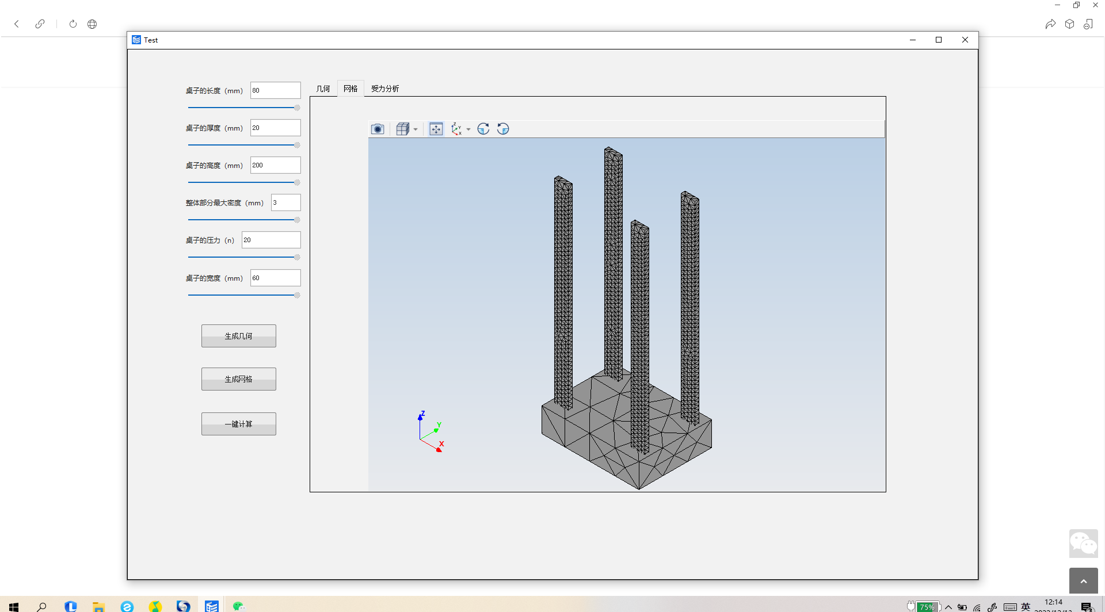Click the slider handle under 桌子的厚度
Image resolution: width=1105 pixels, height=612 pixels.
[x=297, y=145]
